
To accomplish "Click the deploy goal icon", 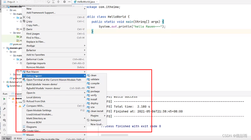I will [88, 103].
